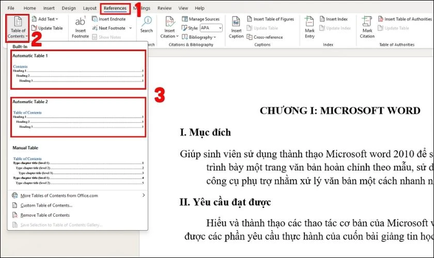The height and width of the screenshot is (258, 434).
Task: Click the Citations & Bibliography group label
Action: 191,44
